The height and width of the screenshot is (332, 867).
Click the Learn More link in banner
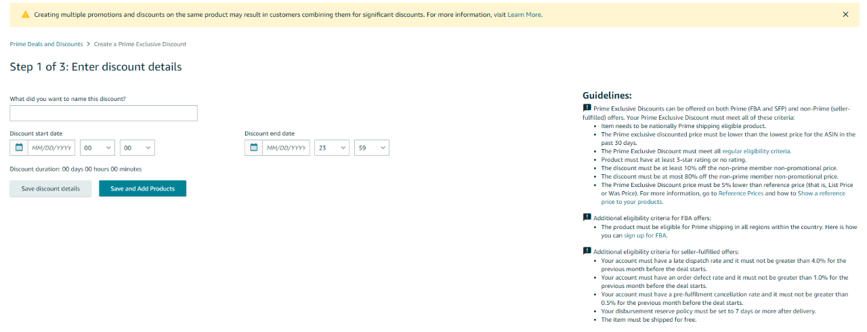pos(525,14)
